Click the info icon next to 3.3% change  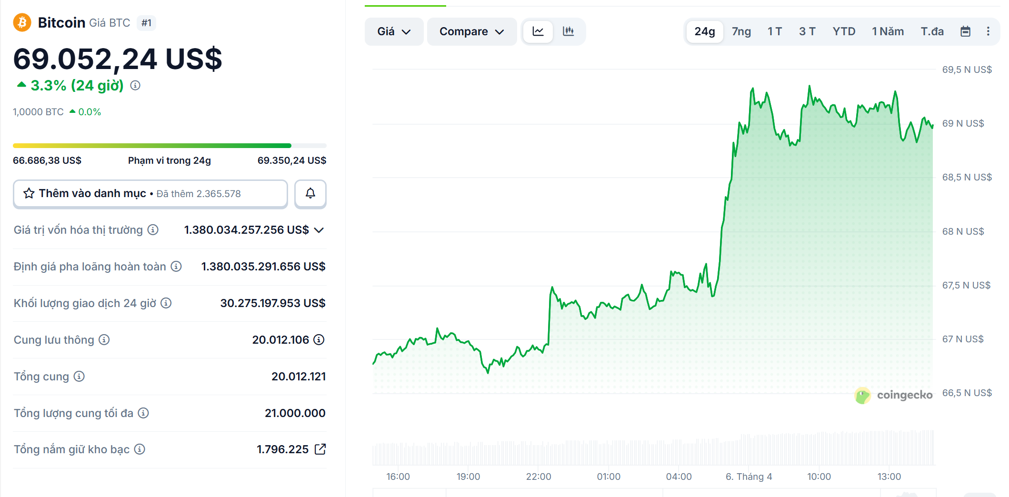pos(136,86)
